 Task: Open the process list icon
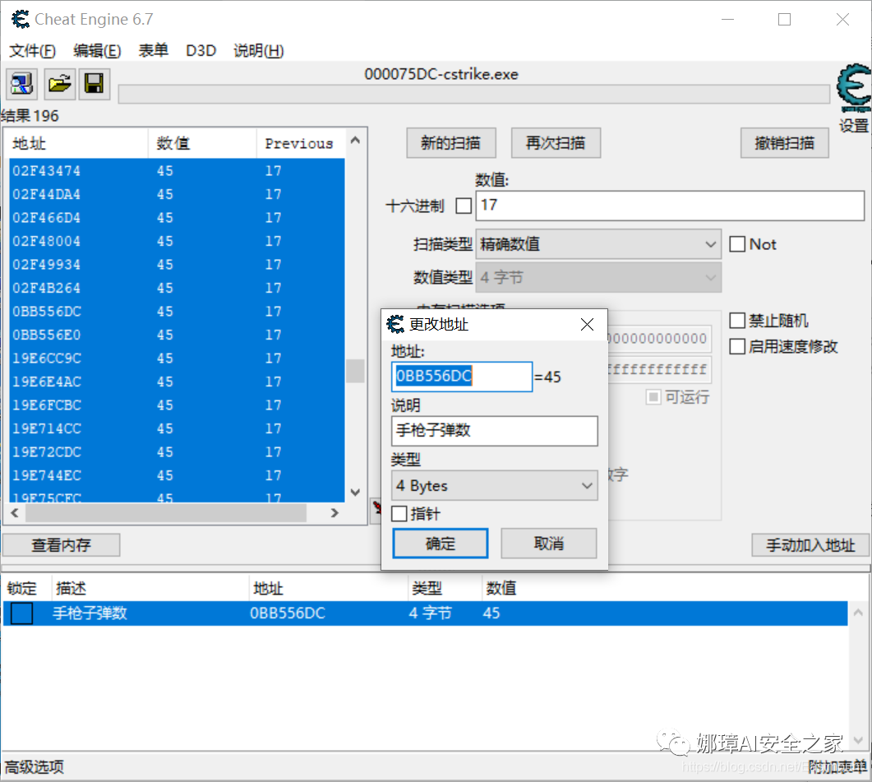(21, 84)
